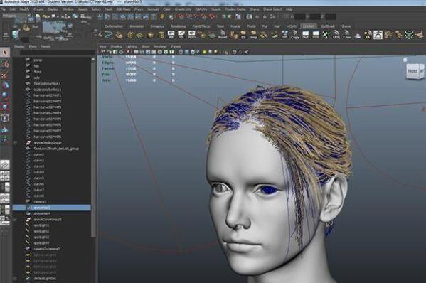Image resolution: width=426 pixels, height=283 pixels.
Task: Toggle the viewport grid icon
Action: [136, 52]
